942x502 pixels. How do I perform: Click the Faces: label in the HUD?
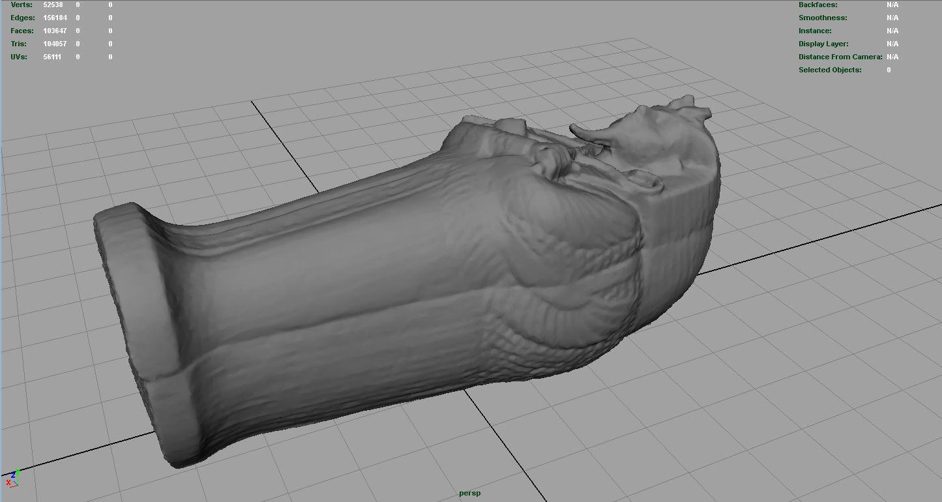pyautogui.click(x=23, y=31)
